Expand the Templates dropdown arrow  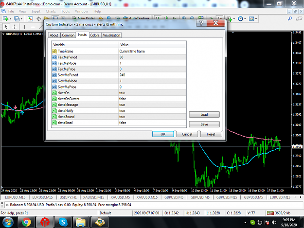pos(256,19)
